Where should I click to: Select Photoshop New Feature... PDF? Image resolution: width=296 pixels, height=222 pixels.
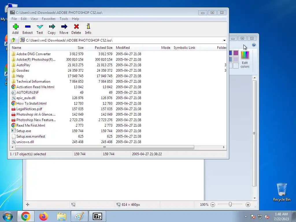click(36, 120)
